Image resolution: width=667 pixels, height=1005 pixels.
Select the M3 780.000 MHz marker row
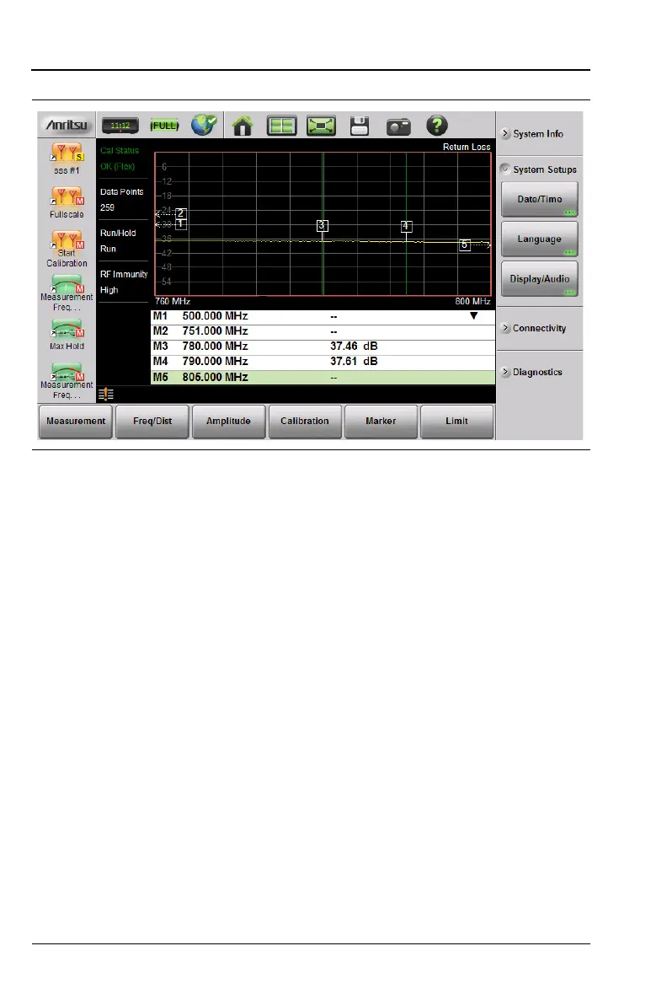pos(323,347)
